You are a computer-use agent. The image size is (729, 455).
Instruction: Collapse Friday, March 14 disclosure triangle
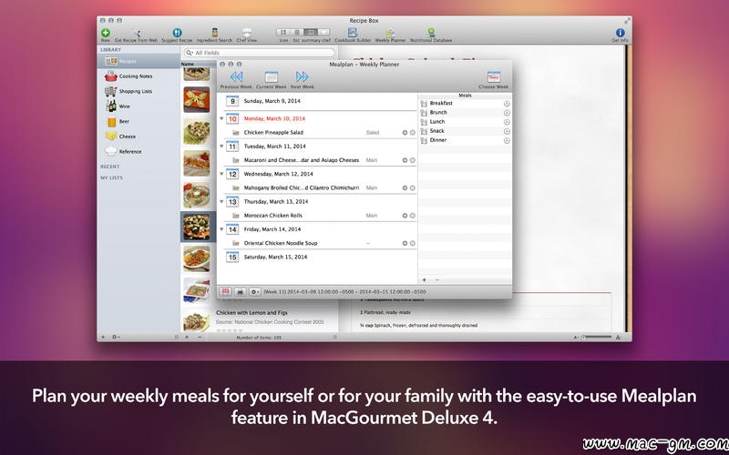coord(221,229)
